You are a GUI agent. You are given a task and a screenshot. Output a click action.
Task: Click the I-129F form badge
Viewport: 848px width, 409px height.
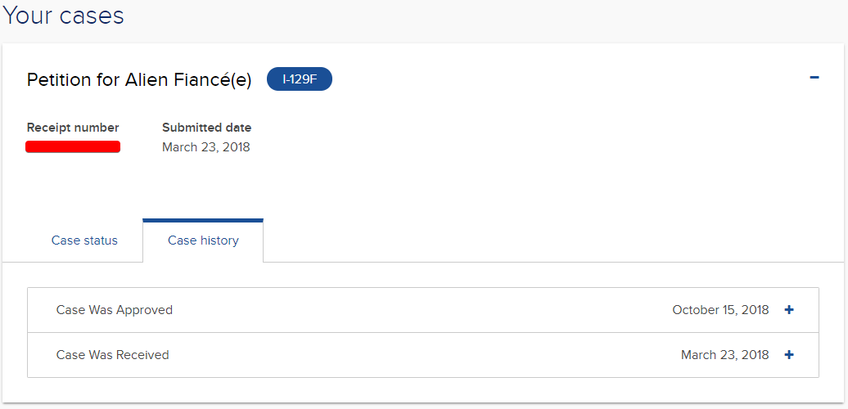(299, 80)
